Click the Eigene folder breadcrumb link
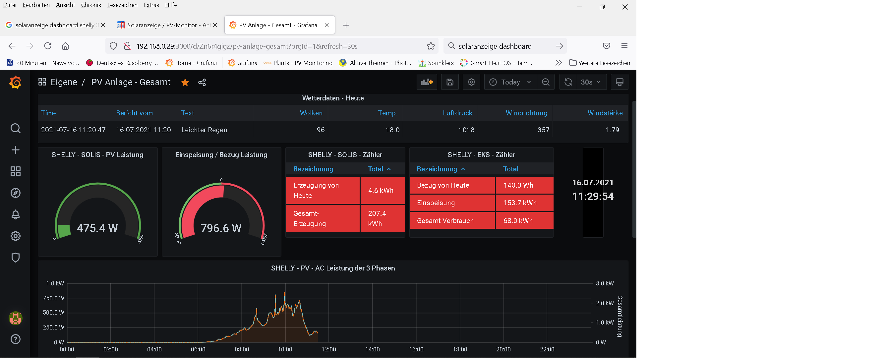Viewport: 883px width, 358px height. (x=64, y=82)
